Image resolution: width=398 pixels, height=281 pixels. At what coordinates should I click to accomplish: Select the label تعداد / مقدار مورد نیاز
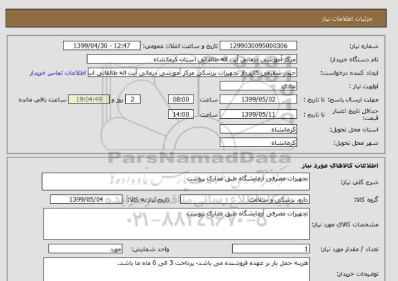click(349, 249)
